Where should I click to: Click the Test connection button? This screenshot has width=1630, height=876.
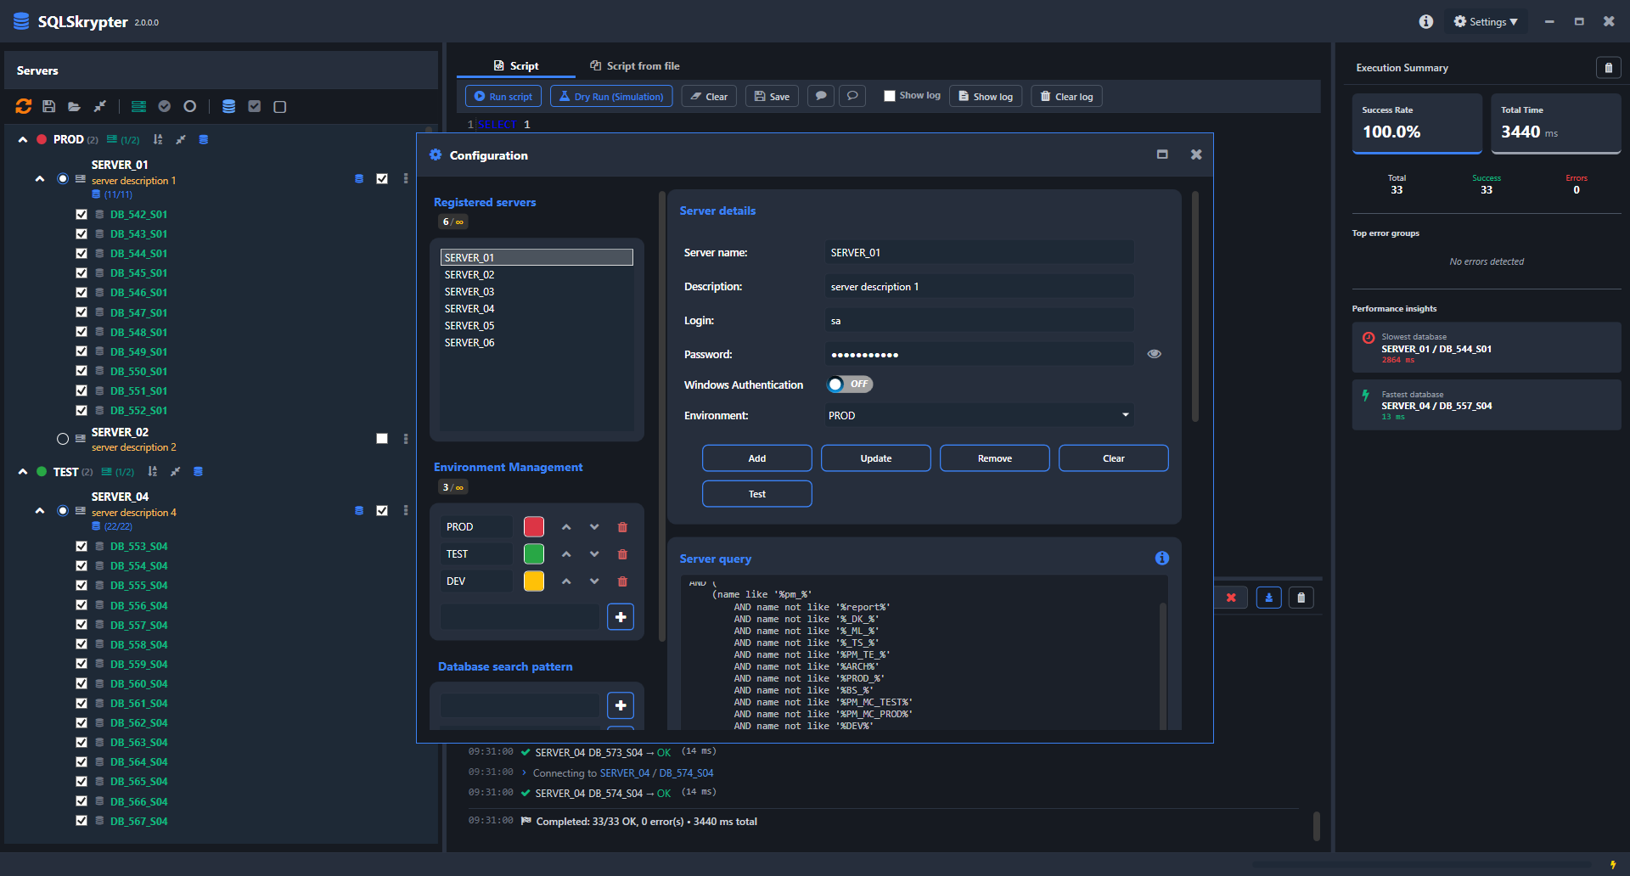tap(757, 494)
